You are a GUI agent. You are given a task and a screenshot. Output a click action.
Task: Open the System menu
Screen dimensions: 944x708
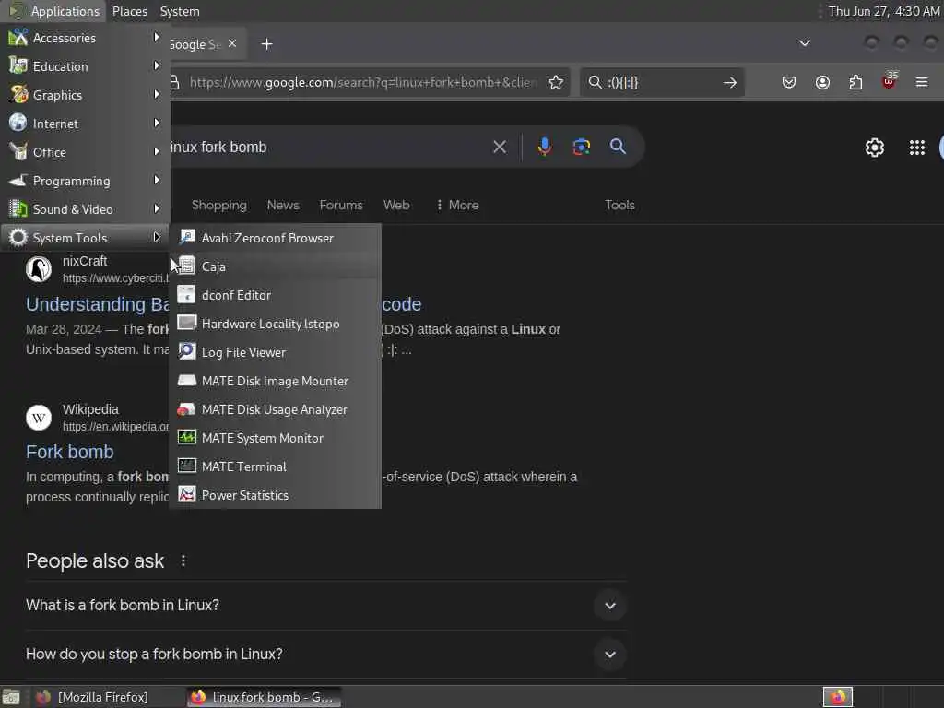tap(180, 11)
